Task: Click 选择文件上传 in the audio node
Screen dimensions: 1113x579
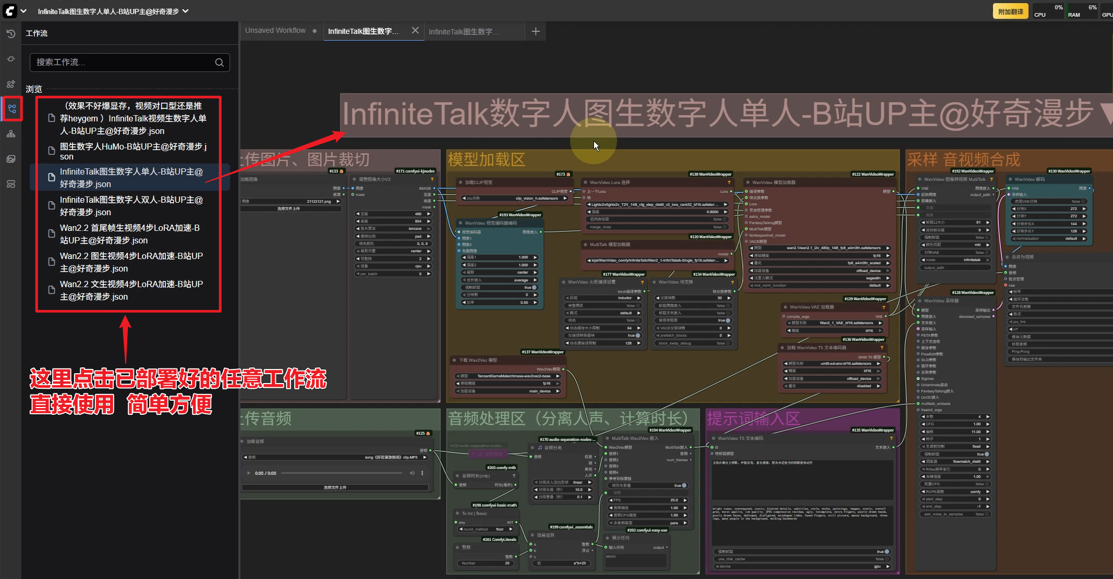Action: pyautogui.click(x=335, y=487)
